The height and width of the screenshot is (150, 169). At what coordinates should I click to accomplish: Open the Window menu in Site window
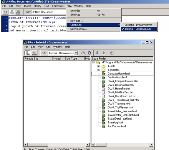(x=58, y=47)
